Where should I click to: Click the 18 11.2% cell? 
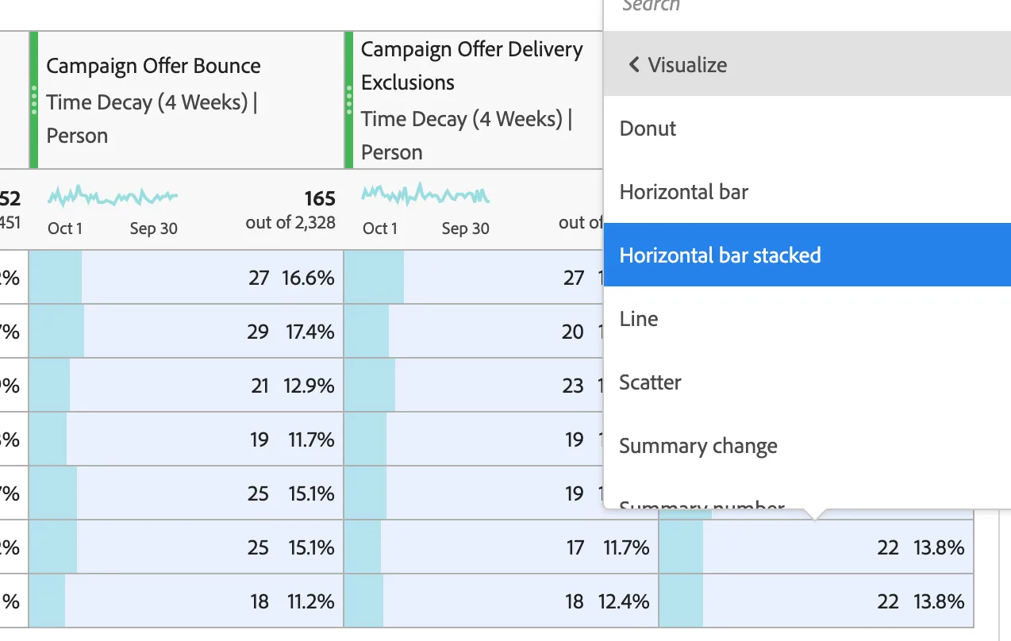coord(186,601)
